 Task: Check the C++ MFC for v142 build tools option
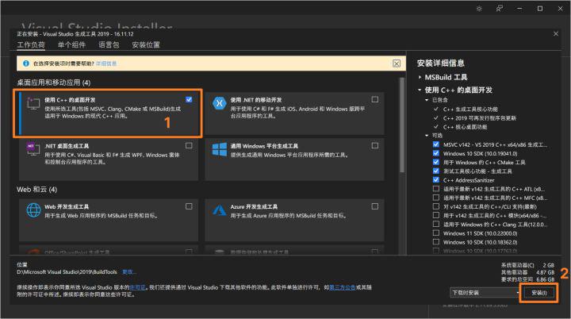(x=436, y=198)
